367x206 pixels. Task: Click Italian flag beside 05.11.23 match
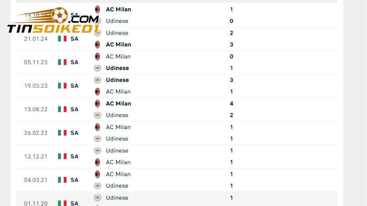click(62, 62)
